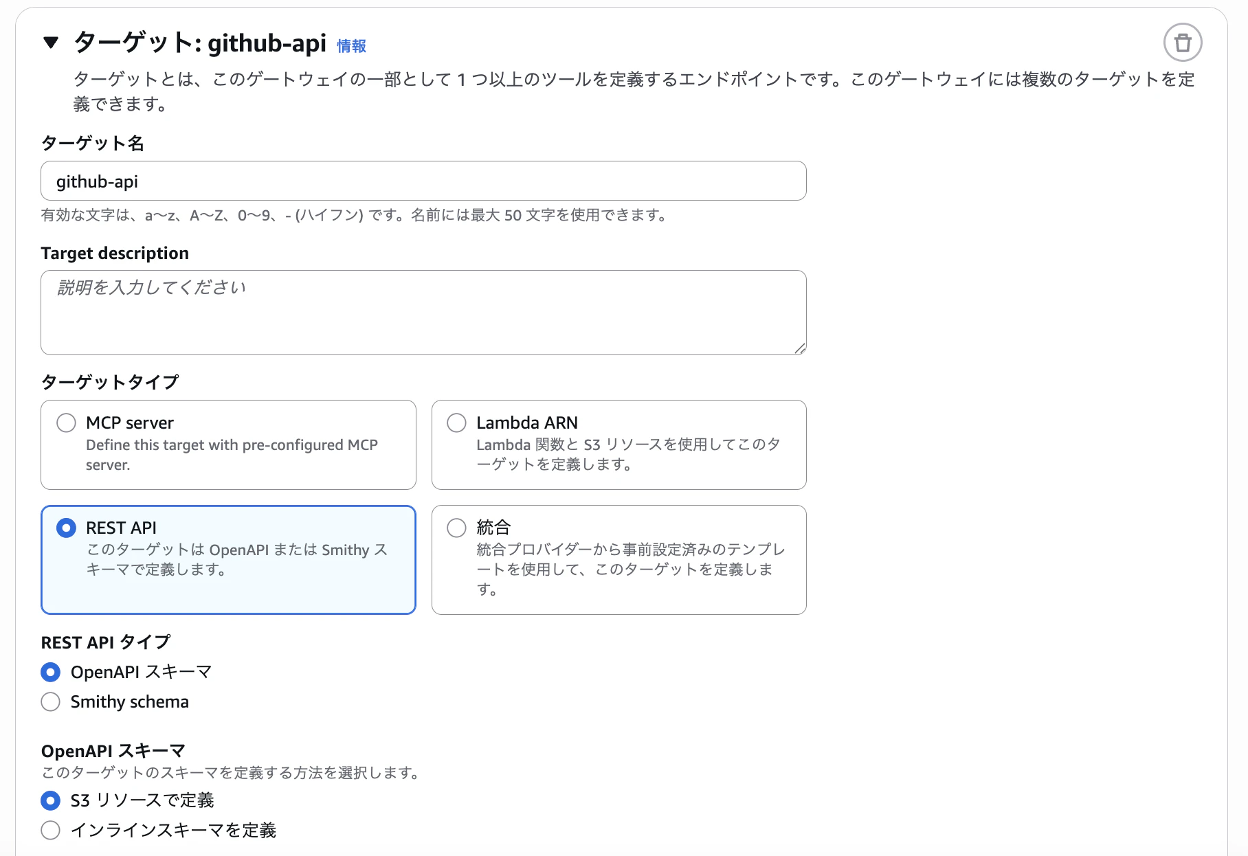
Task: Click the github-api text inside the name field
Action: pyautogui.click(x=98, y=181)
